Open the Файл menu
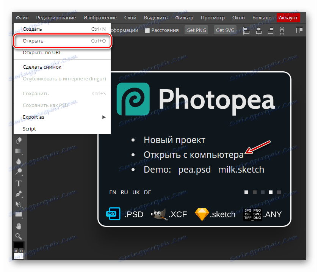 pos(22,18)
